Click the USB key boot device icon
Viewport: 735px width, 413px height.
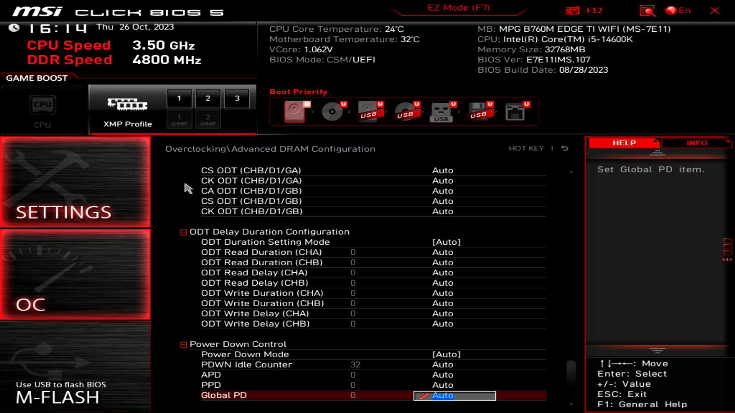(441, 111)
